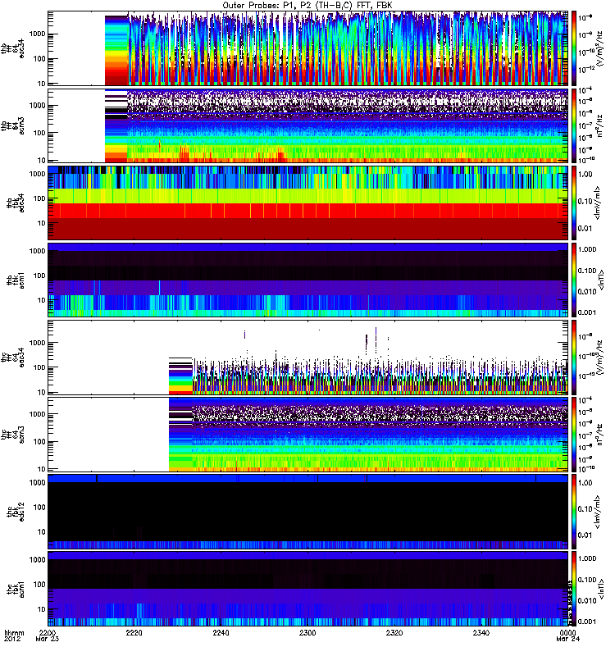Select the thc fbk scm1 bottom panel

pos(307,589)
